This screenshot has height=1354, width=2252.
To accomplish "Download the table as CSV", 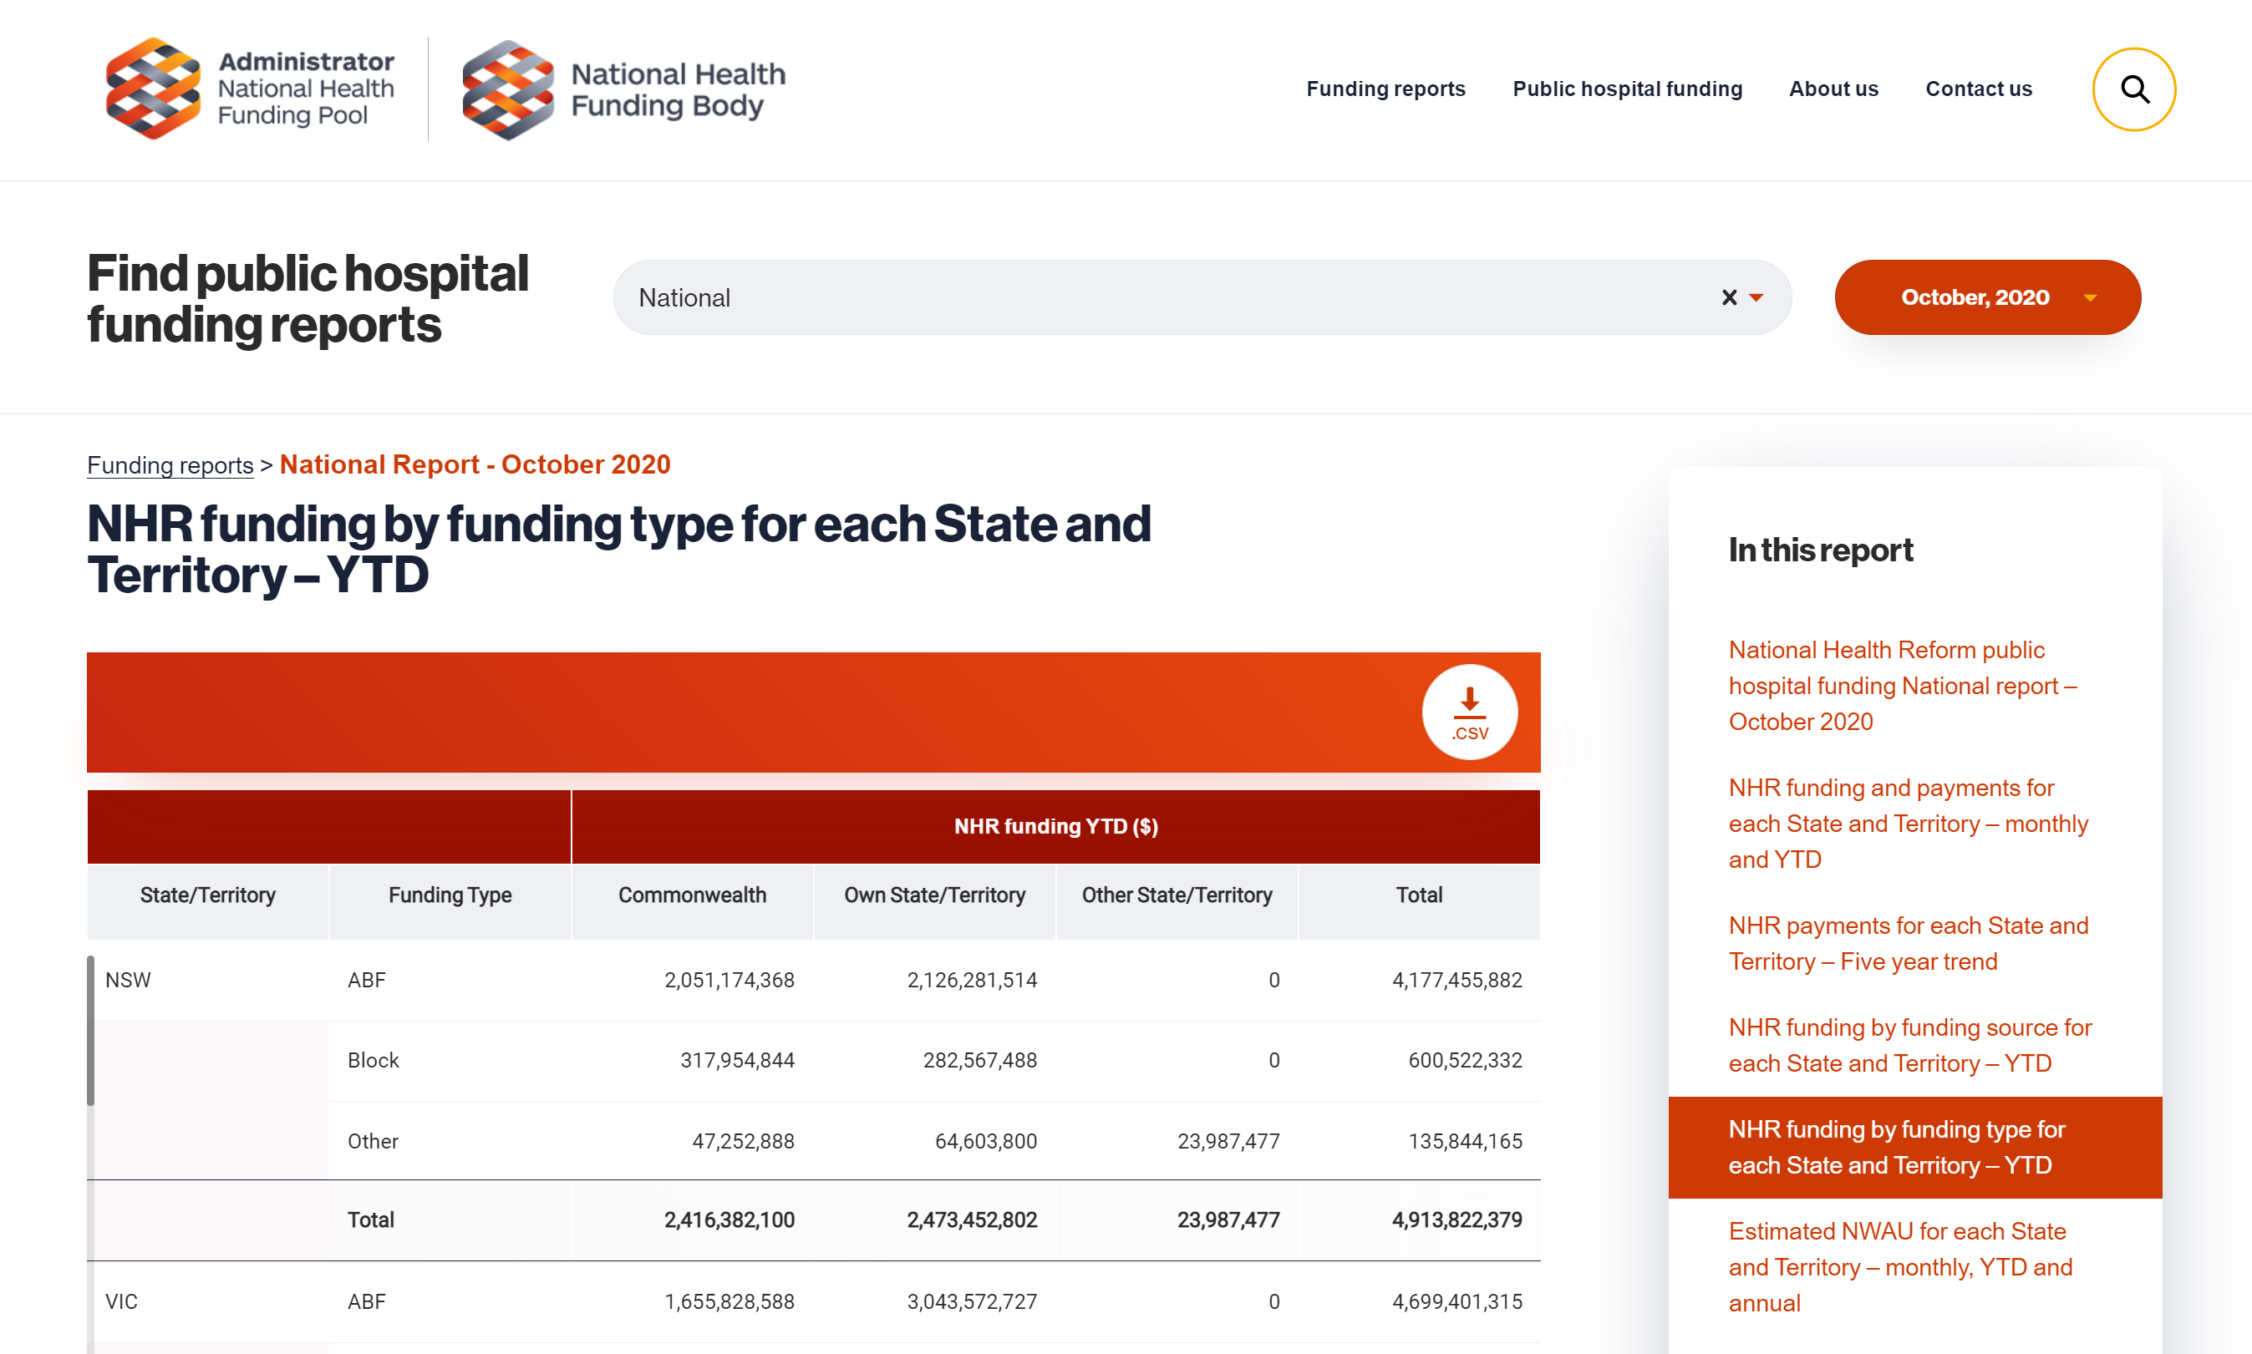I will click(1468, 712).
